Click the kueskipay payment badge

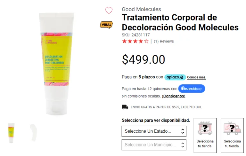click(x=192, y=89)
